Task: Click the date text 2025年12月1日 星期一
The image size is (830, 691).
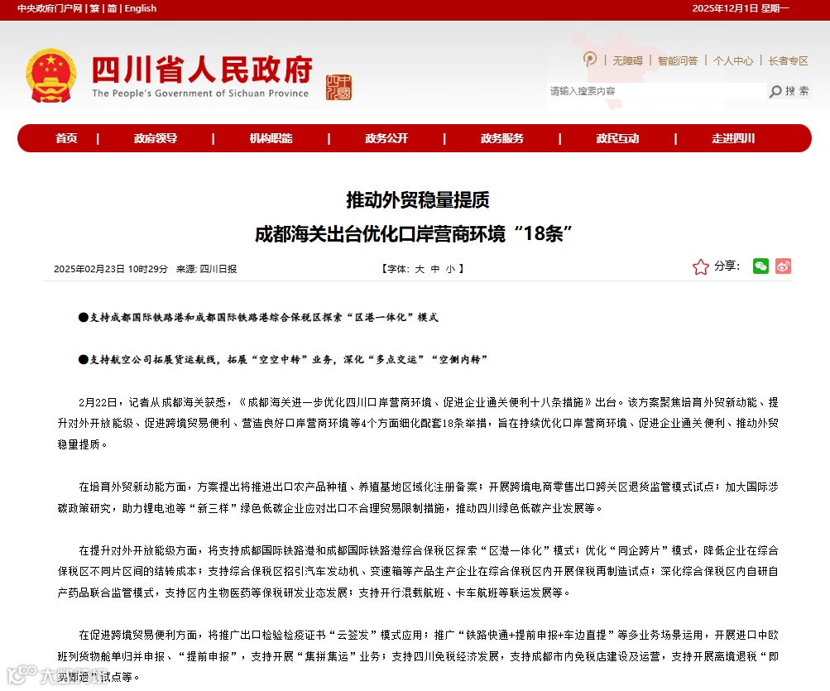Action: pos(741,8)
